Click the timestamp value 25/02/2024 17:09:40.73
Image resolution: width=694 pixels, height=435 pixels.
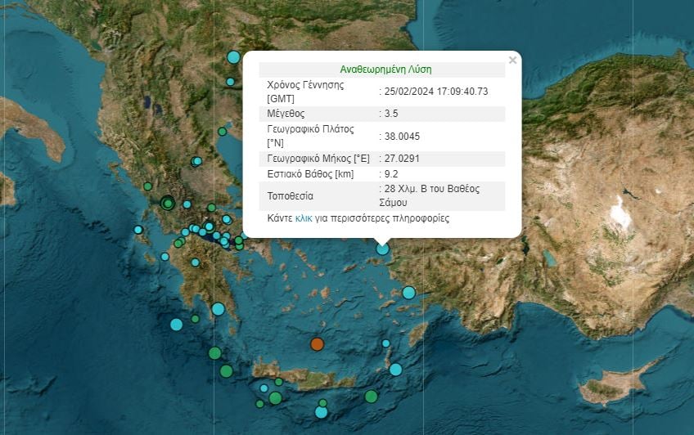click(x=436, y=92)
